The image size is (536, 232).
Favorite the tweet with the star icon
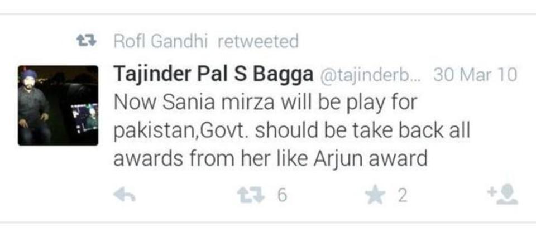375,196
